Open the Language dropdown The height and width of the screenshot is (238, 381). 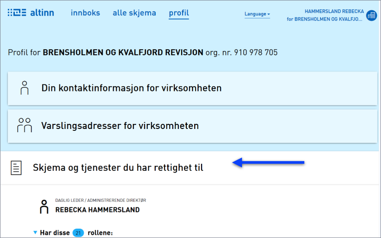coord(257,14)
